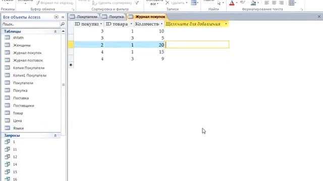Select the Журнал покупок tab

pyautogui.click(x=147, y=17)
